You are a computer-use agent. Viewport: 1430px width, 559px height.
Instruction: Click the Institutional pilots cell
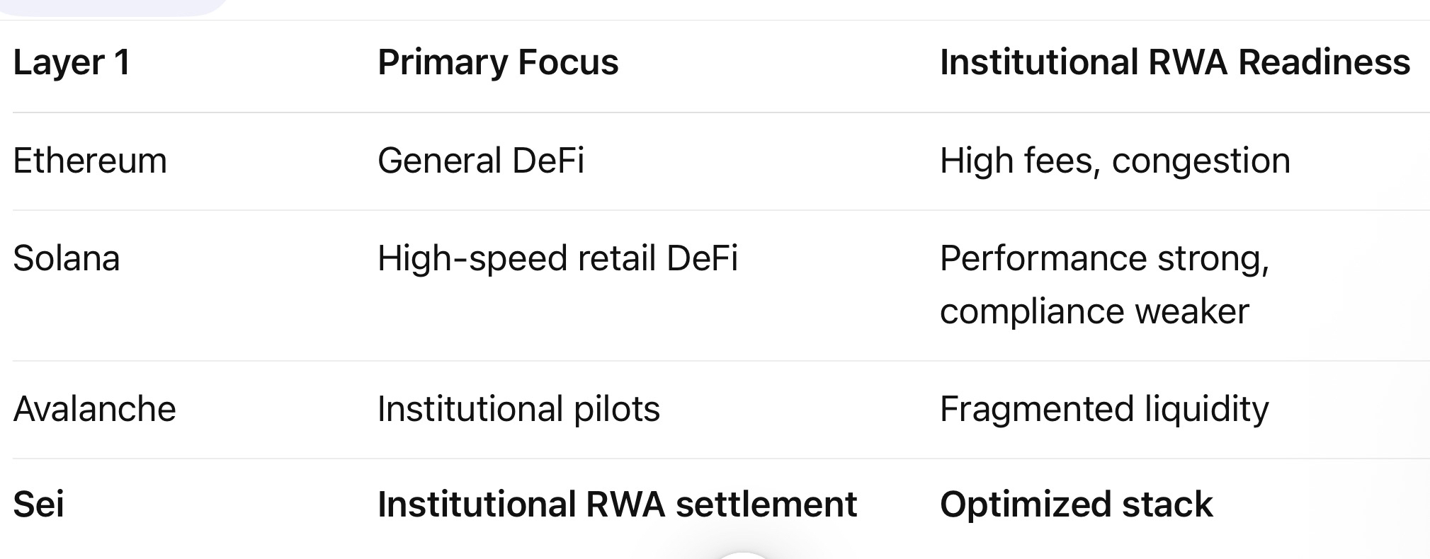pos(518,410)
